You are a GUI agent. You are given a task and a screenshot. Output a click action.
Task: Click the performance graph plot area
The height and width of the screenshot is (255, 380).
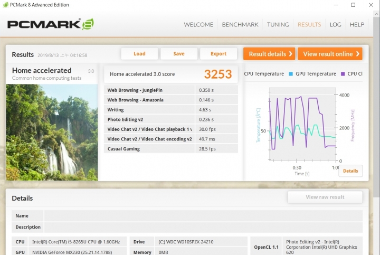[x=302, y=124]
